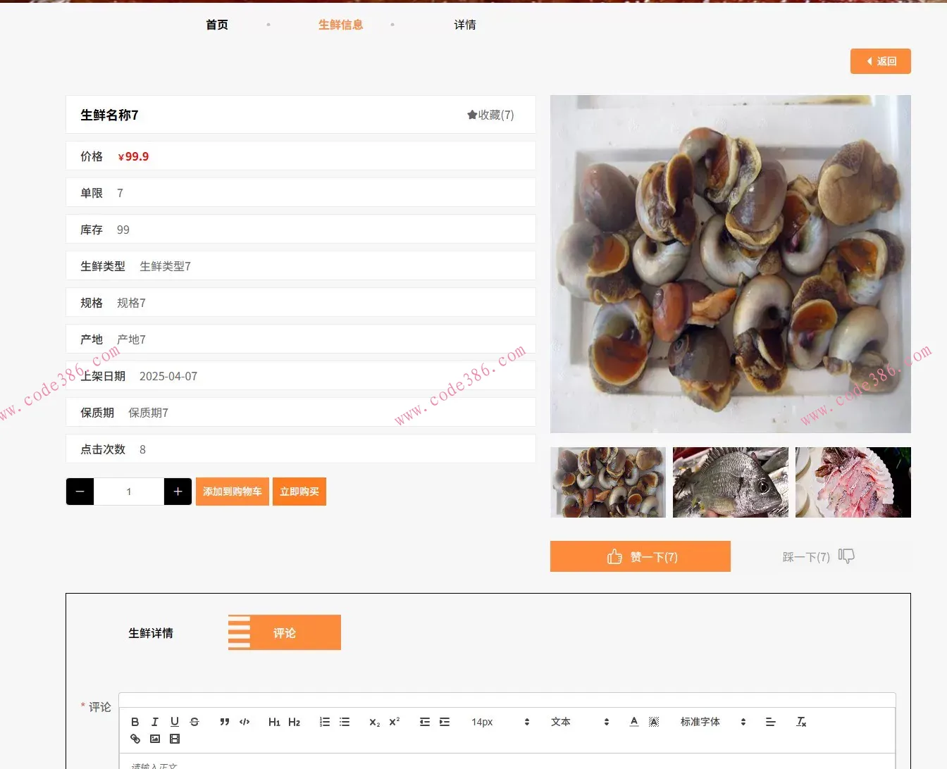Apply Heading 1 formatting
This screenshot has width=947, height=769.
click(x=274, y=722)
